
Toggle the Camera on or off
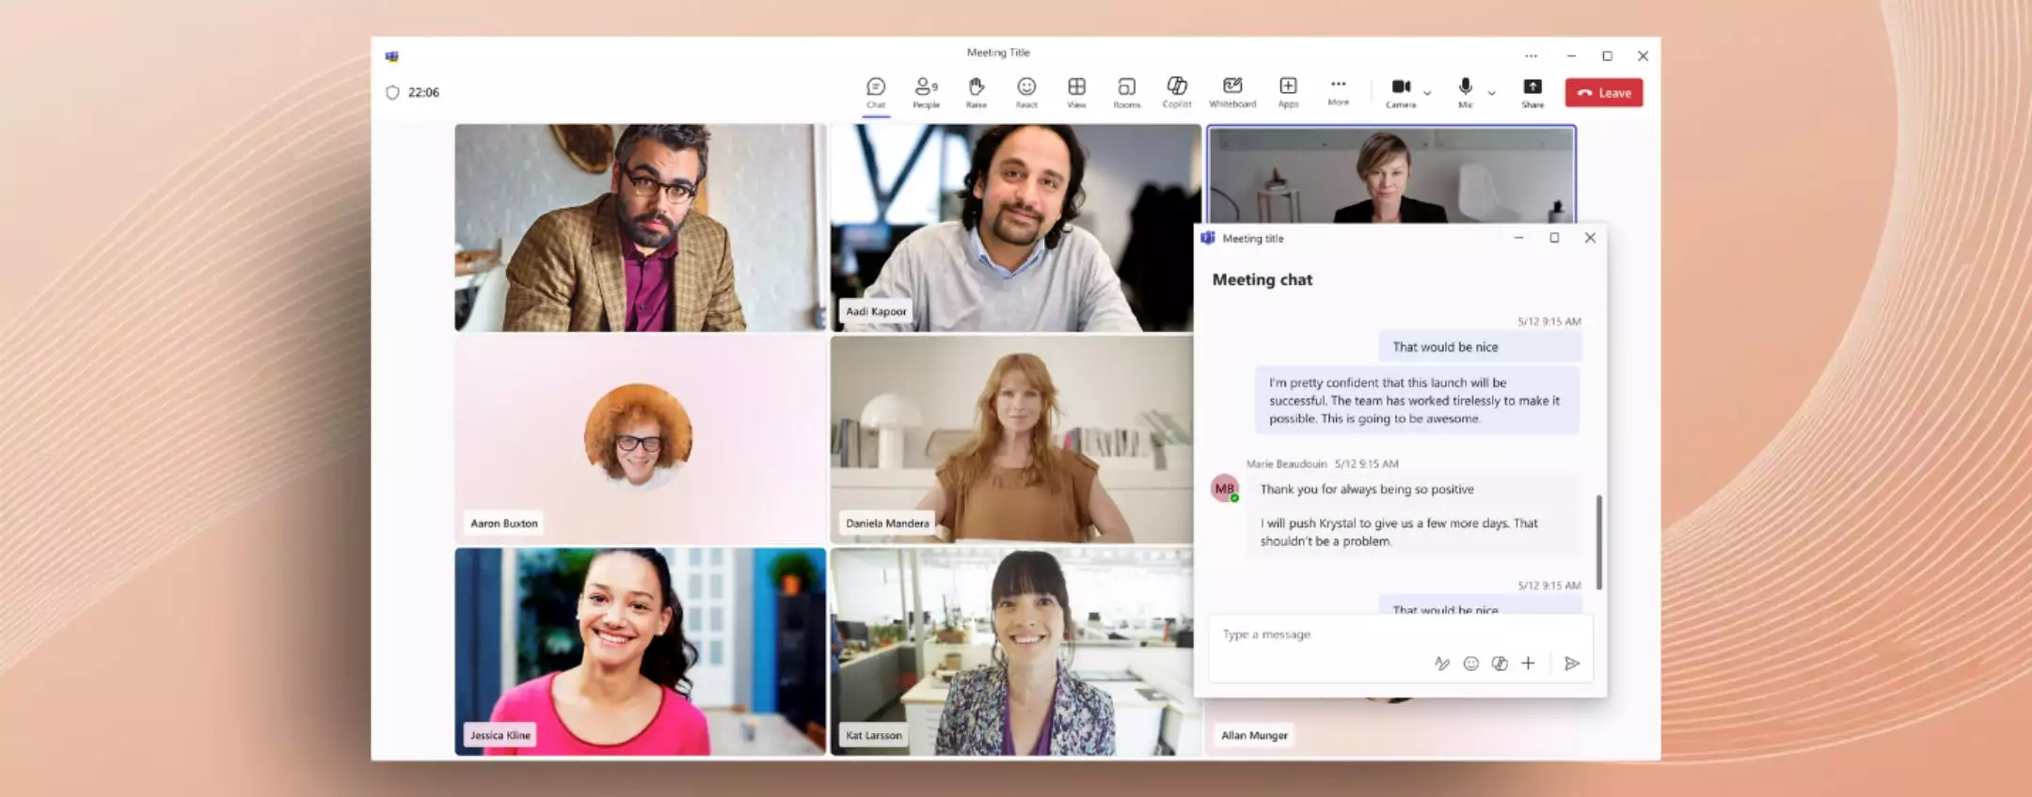click(x=1401, y=92)
